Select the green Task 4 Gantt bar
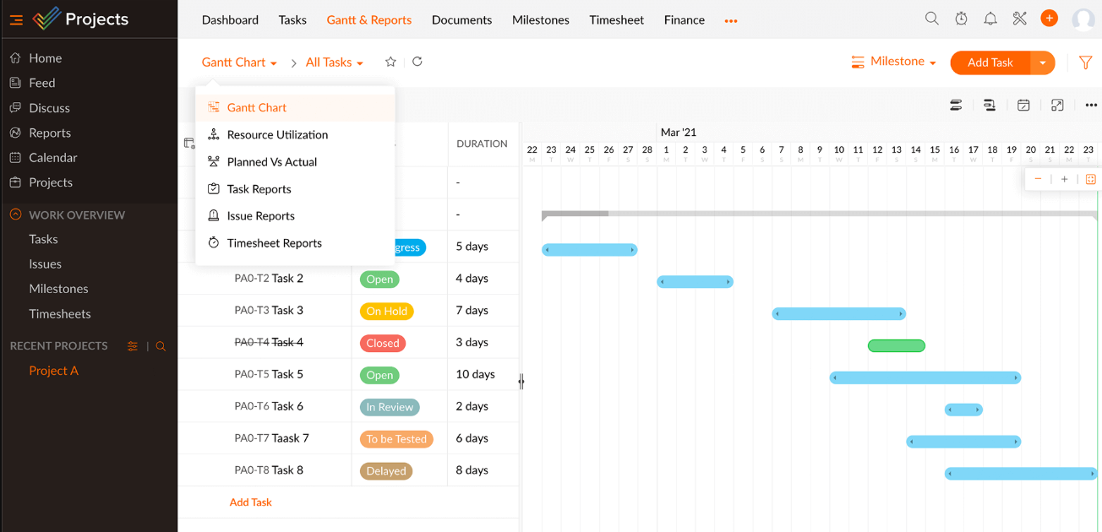 coord(897,345)
